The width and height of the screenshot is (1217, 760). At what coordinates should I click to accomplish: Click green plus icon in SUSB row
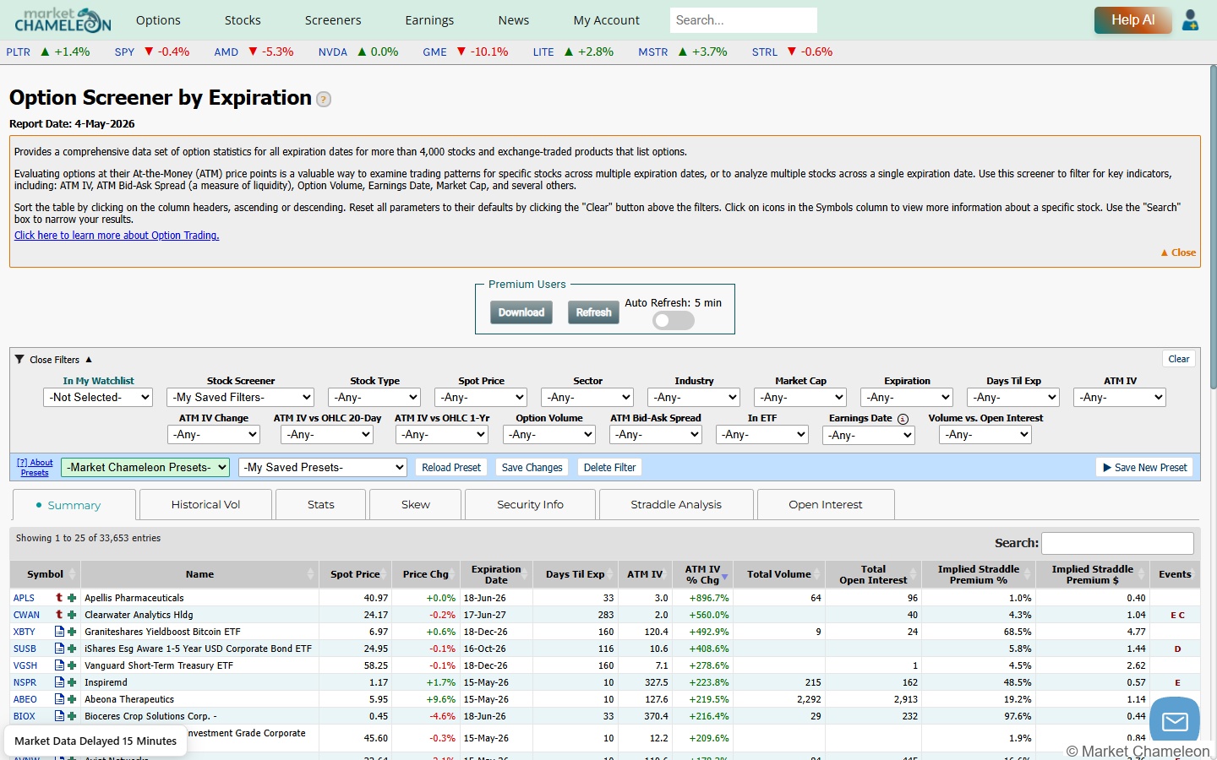72,649
